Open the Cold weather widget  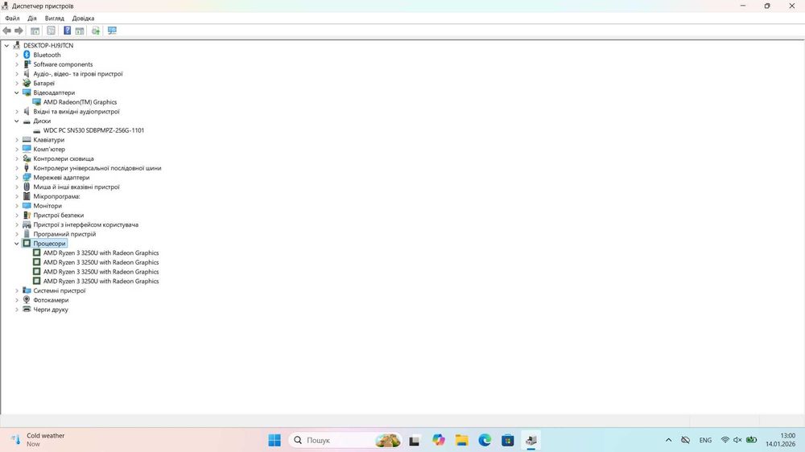click(38, 440)
